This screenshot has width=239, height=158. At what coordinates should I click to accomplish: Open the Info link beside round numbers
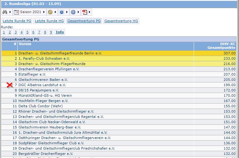[60, 32]
